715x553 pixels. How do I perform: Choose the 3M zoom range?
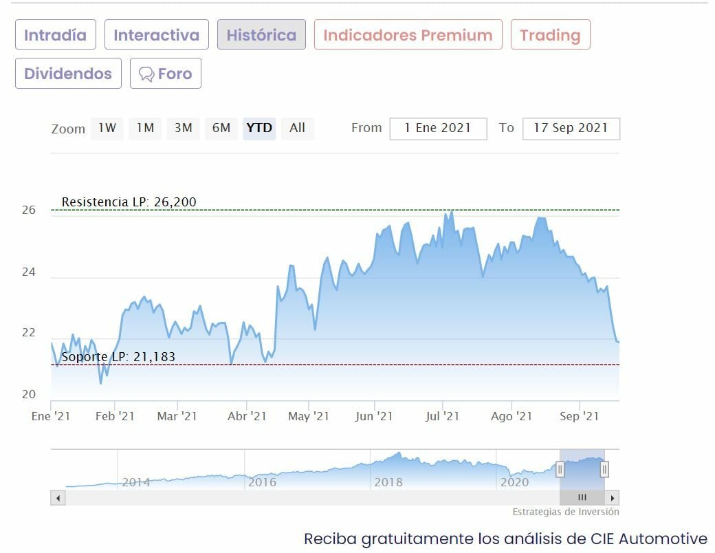pos(183,128)
